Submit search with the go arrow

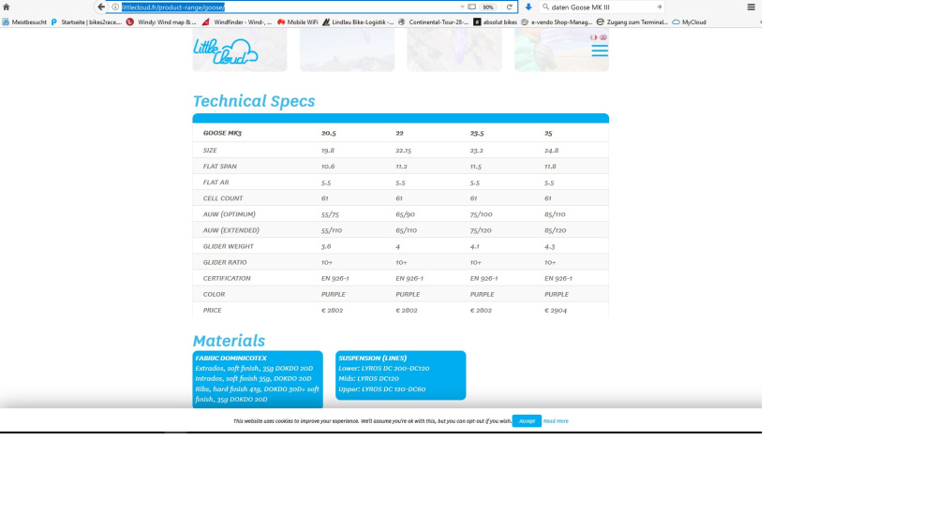(659, 7)
